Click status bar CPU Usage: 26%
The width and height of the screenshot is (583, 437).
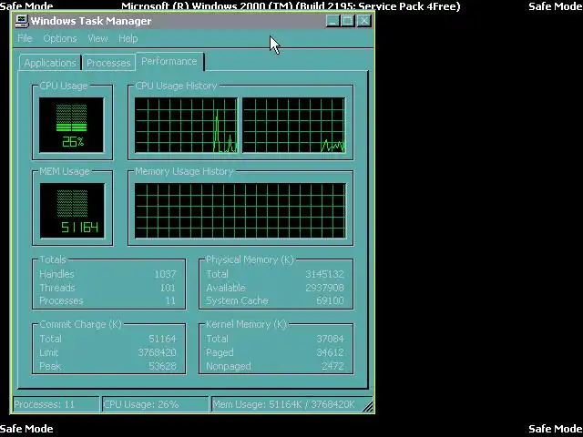pyautogui.click(x=156, y=404)
